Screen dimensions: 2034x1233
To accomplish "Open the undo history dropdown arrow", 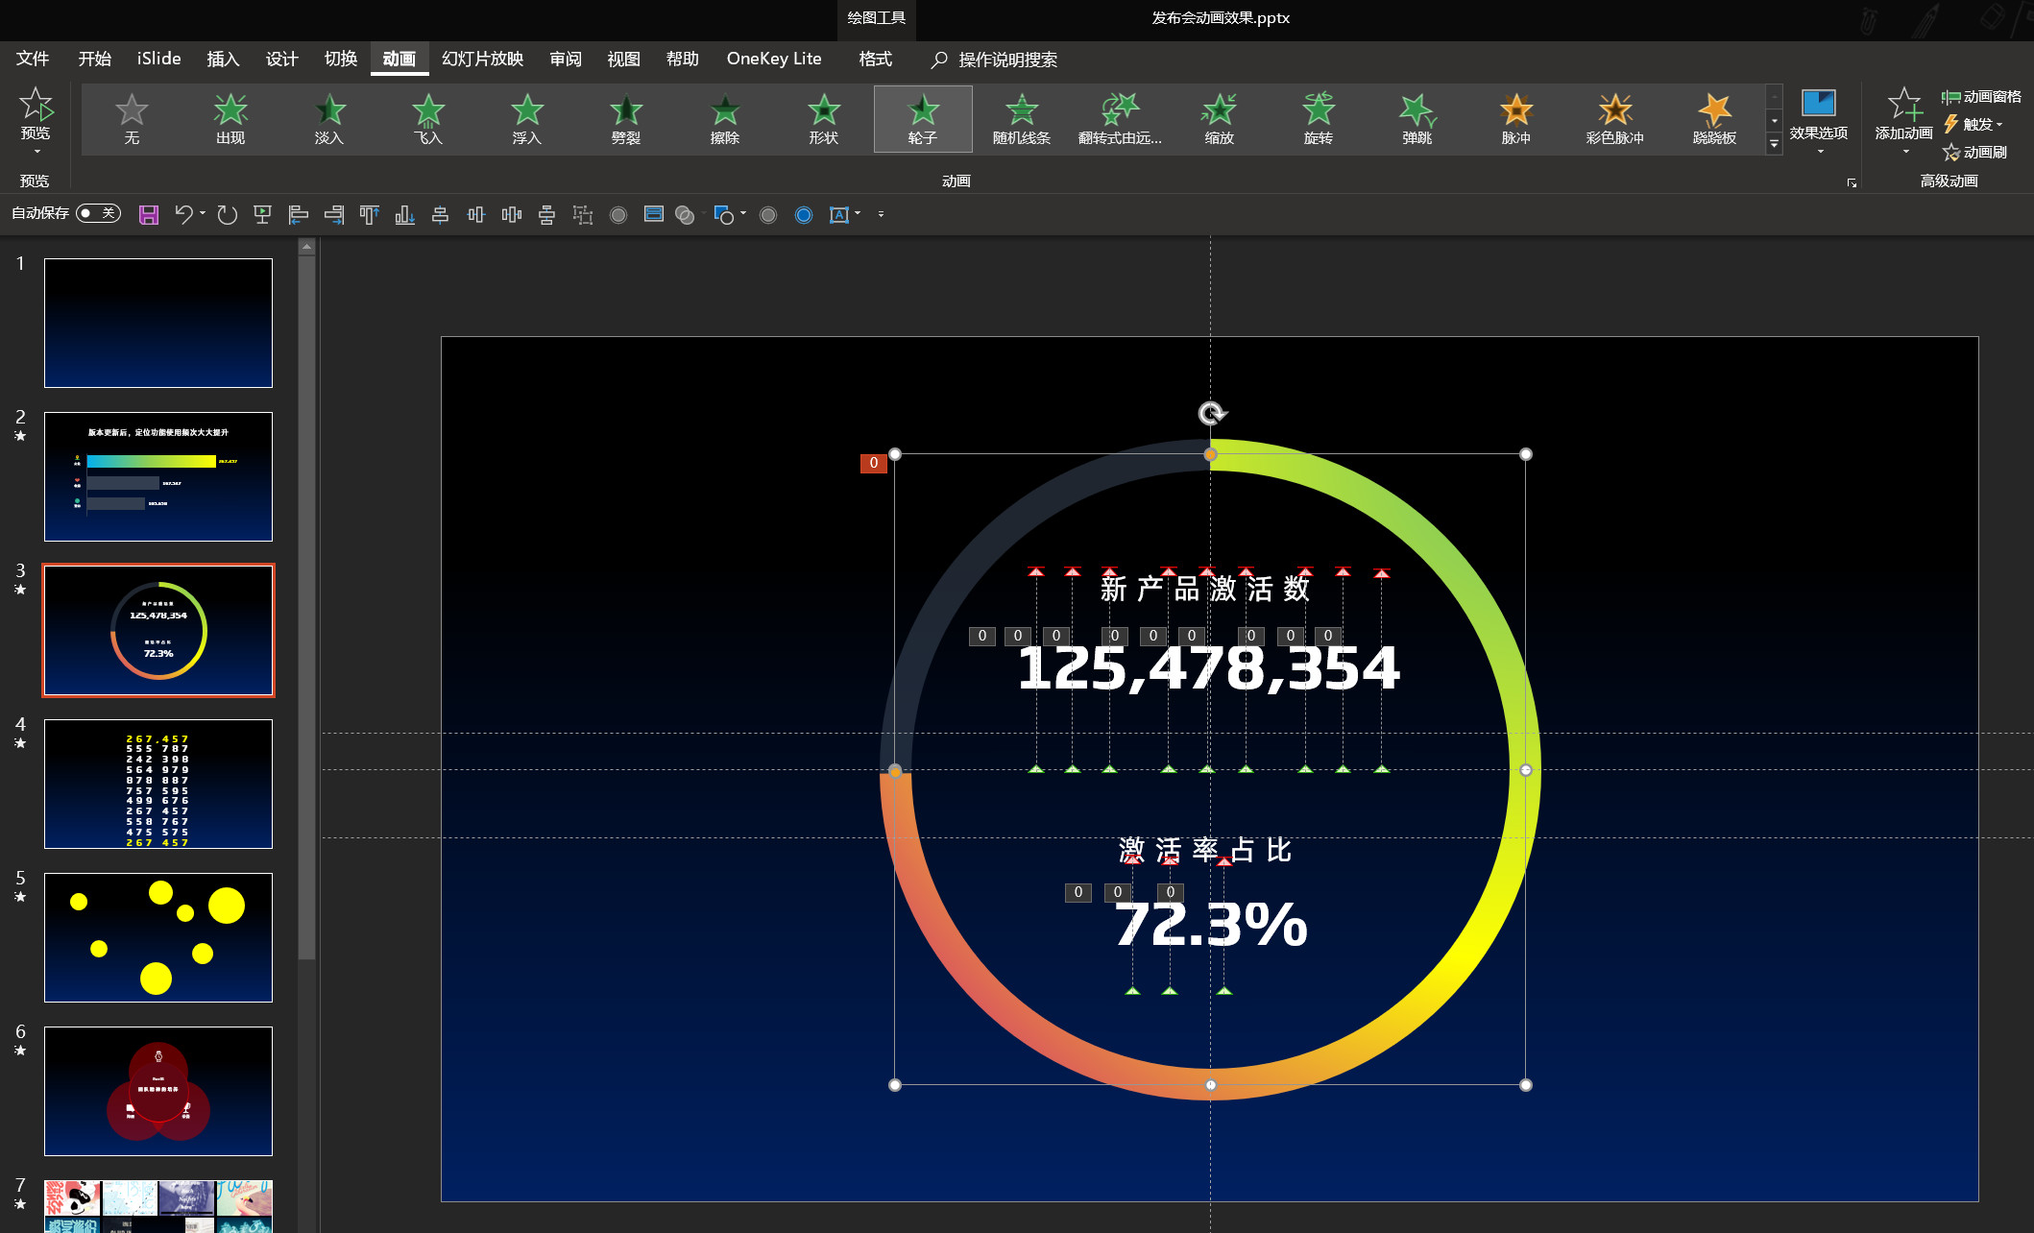I will point(203,214).
